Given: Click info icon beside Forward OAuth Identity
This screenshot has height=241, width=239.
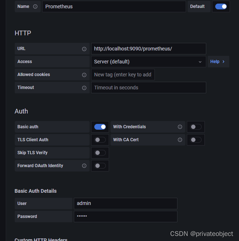Looking at the screenshot, I should tap(84, 166).
